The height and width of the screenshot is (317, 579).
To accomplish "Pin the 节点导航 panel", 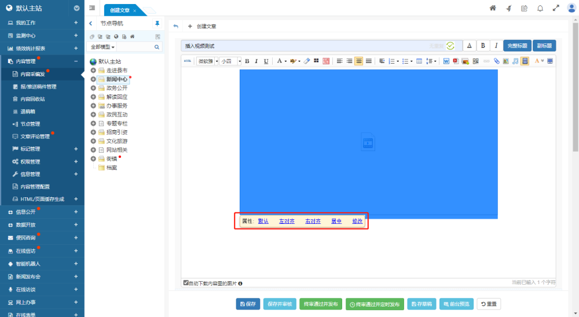I will 157,24.
